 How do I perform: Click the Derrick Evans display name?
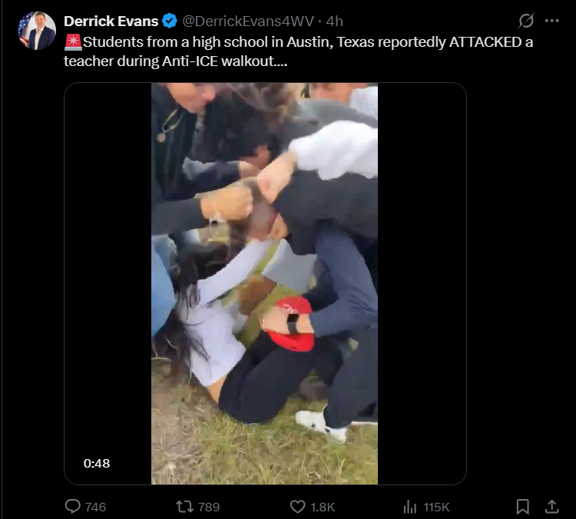(111, 21)
